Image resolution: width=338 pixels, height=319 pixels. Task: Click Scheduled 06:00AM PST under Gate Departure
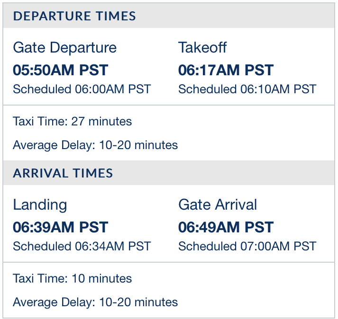[x=82, y=89]
